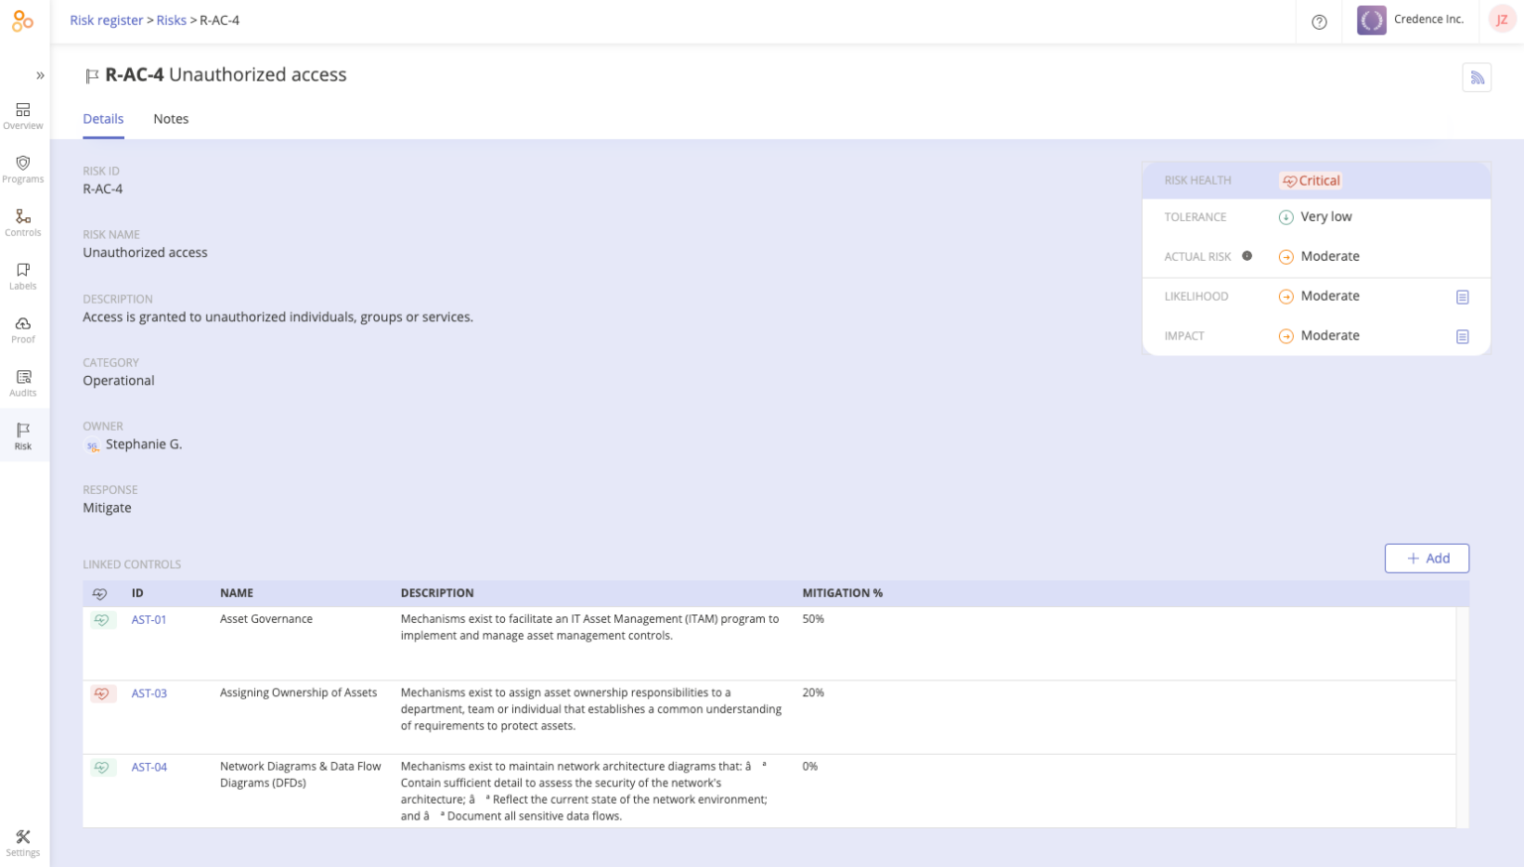
Task: Open the Overview section from the sidebar
Action: pyautogui.click(x=23, y=116)
